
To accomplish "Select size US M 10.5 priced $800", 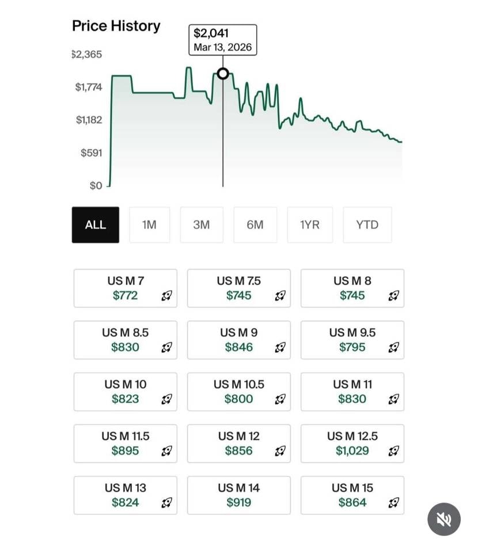I will (x=238, y=392).
